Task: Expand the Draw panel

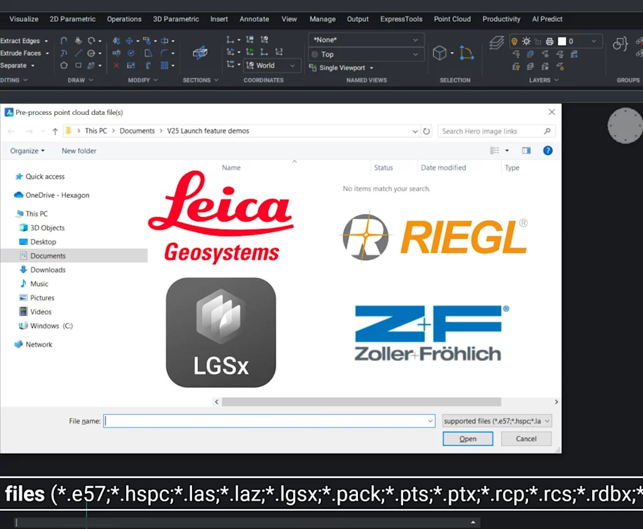Action: pyautogui.click(x=80, y=80)
